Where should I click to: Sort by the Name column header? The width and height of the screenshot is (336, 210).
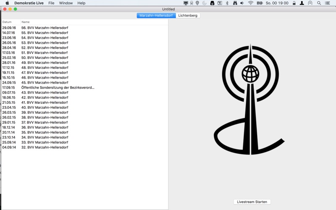(x=94, y=22)
